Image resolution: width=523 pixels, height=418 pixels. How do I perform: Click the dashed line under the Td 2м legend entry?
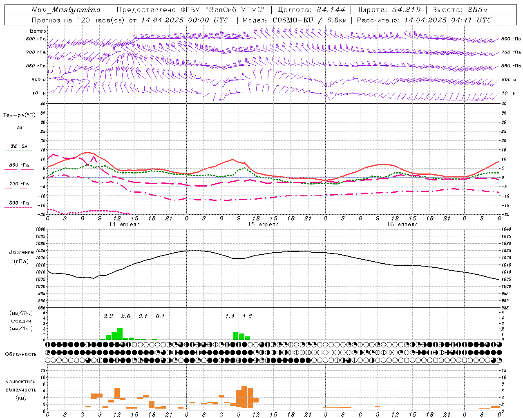18,151
